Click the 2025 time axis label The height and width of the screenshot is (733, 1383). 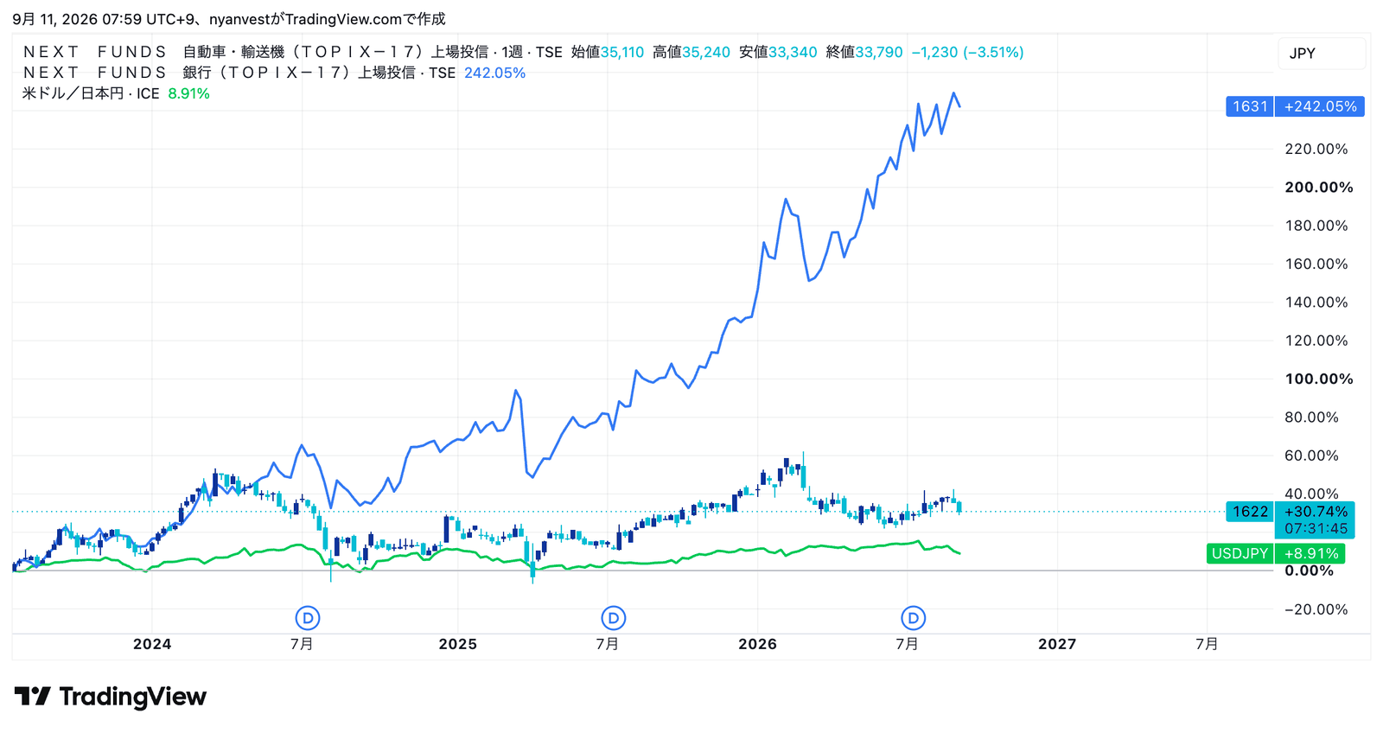pos(457,644)
